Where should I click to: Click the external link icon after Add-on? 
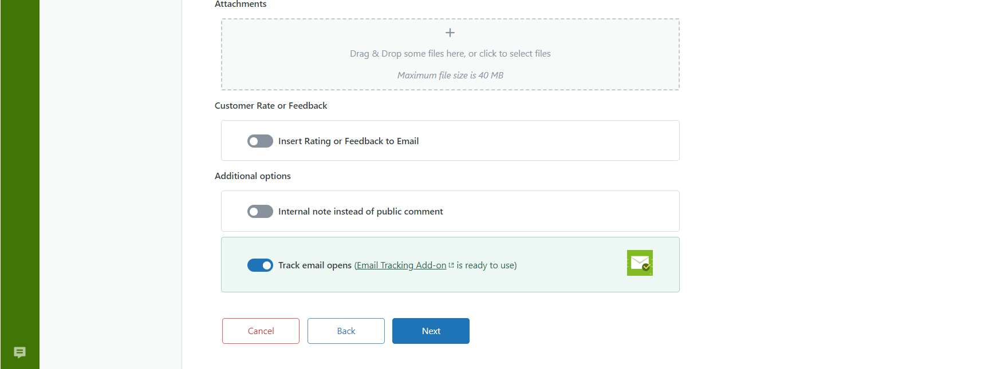coord(451,265)
